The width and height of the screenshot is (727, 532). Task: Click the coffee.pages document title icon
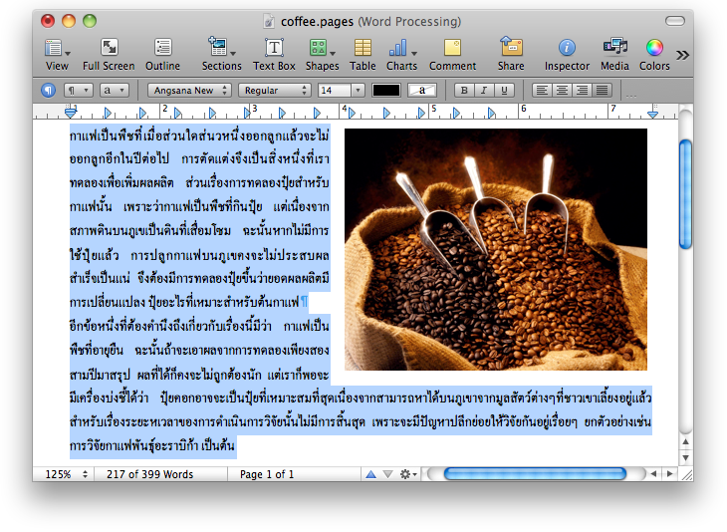tap(269, 21)
